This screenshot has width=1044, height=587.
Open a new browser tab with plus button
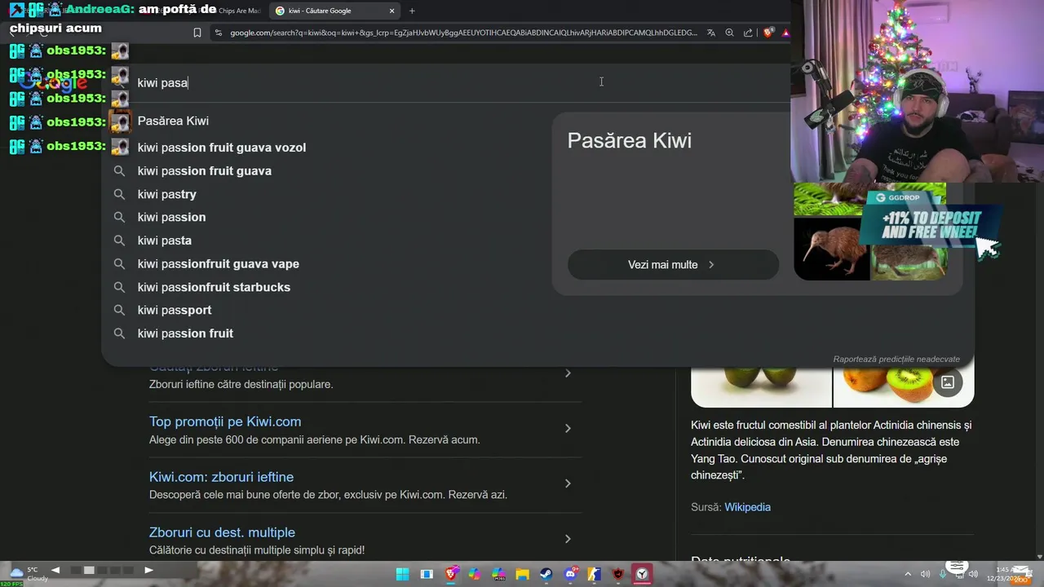412,11
